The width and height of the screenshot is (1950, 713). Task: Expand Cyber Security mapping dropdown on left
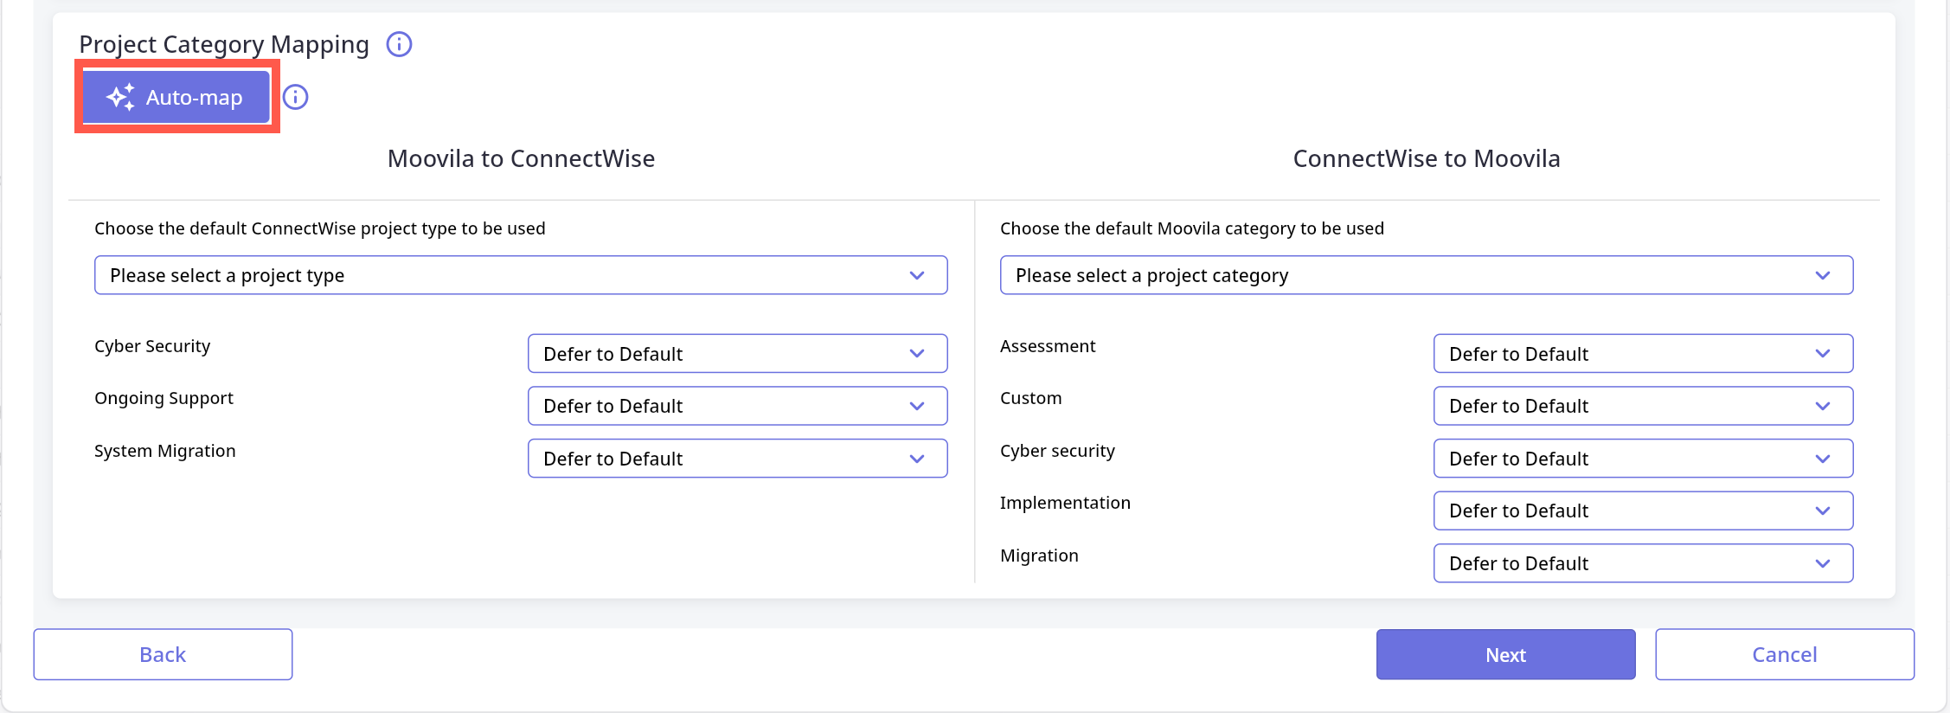(x=737, y=354)
